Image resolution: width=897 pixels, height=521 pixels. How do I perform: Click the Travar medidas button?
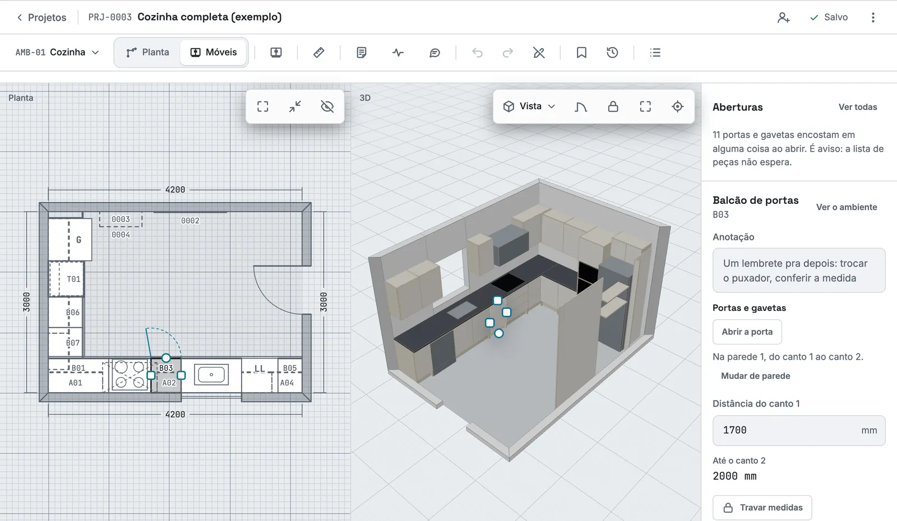762,508
